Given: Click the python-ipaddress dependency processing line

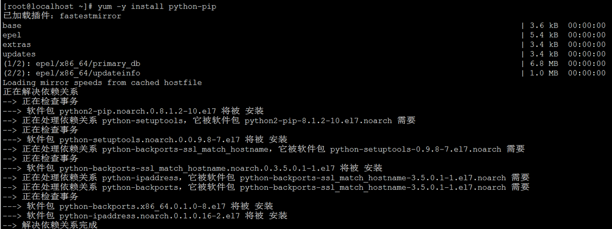Looking at the screenshot, I should point(266,178).
